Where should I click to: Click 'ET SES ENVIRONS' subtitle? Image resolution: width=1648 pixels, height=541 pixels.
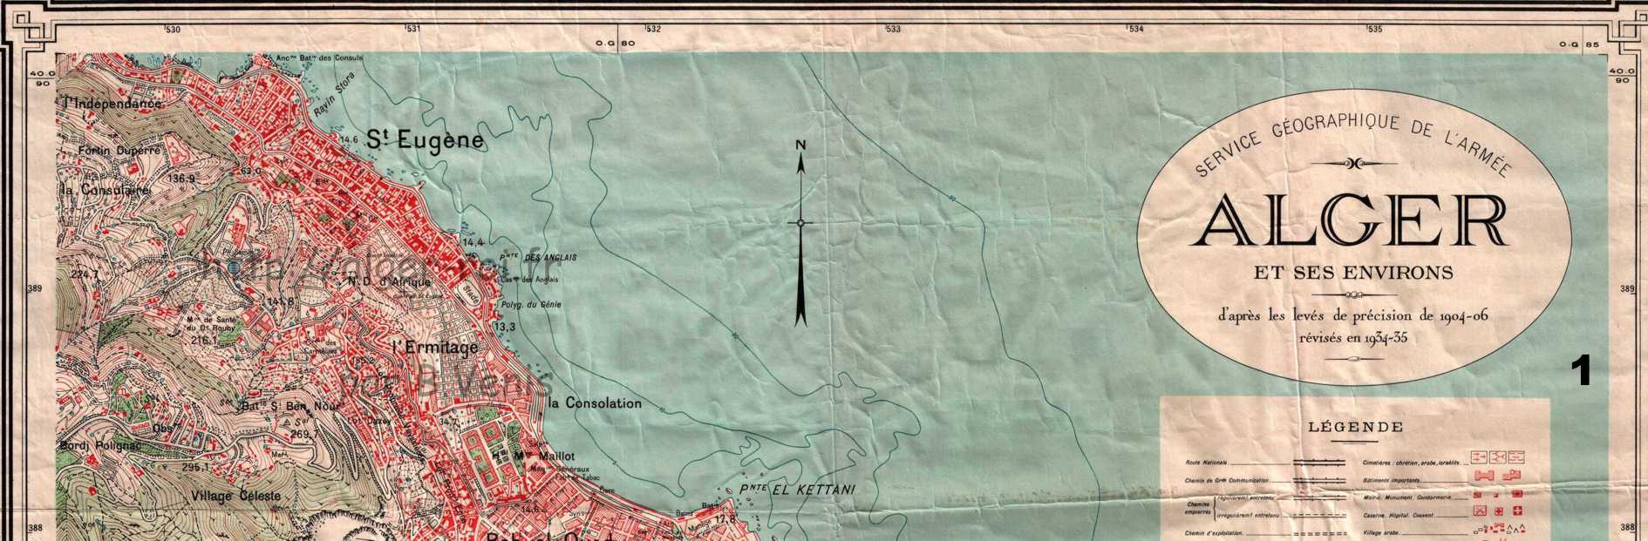pos(1355,273)
